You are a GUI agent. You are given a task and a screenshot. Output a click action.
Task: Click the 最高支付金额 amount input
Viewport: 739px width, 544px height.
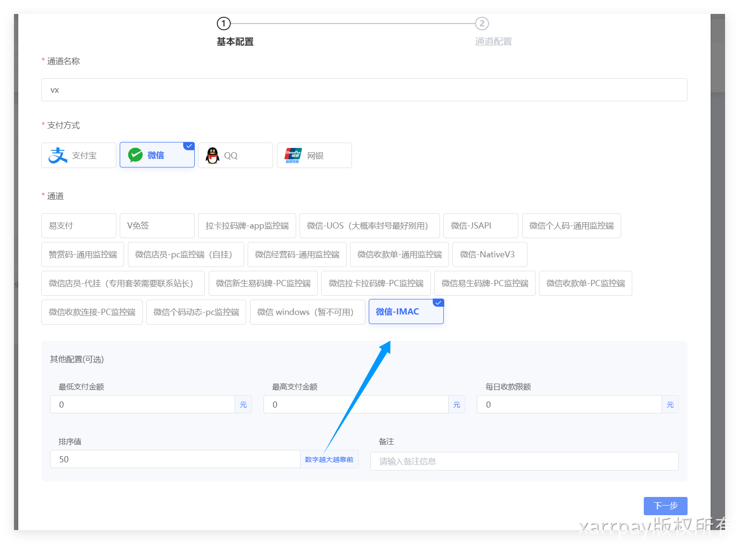356,404
